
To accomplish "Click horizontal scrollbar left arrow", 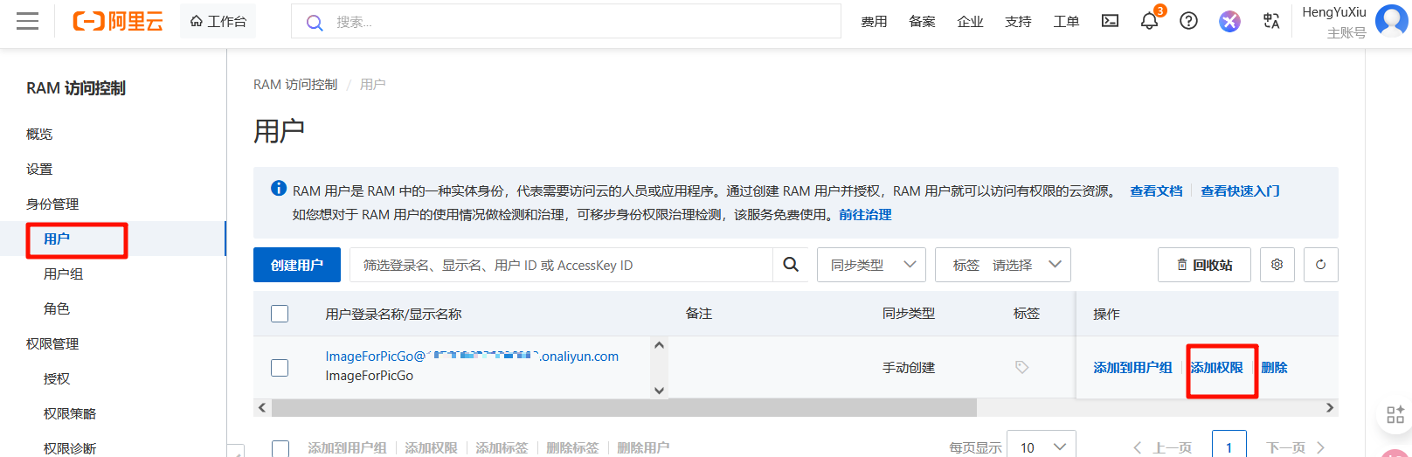I will (x=262, y=408).
